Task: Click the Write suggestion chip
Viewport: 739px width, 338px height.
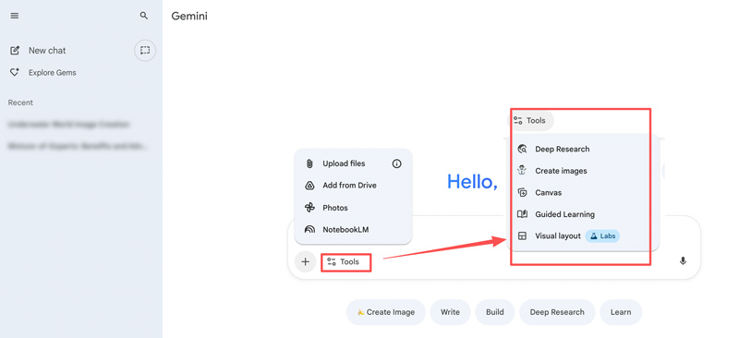Action: coord(450,312)
